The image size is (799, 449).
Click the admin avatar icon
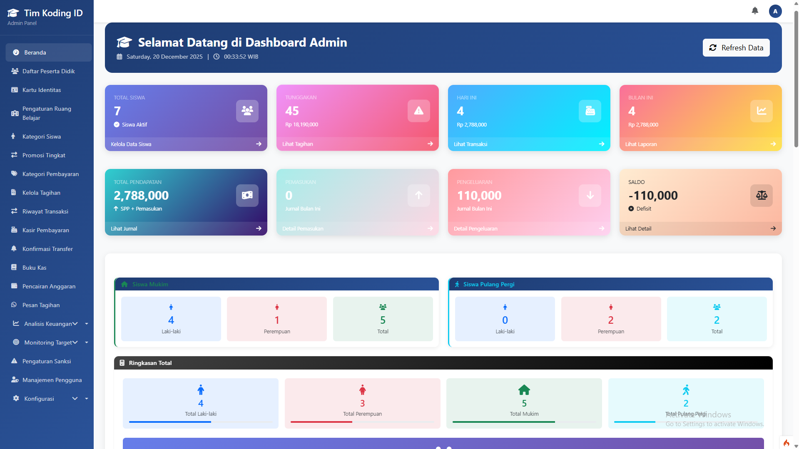click(775, 11)
